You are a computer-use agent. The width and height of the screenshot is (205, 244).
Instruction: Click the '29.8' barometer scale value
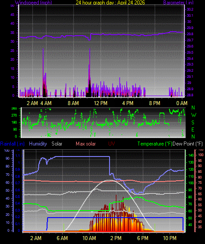tap(190, 34)
